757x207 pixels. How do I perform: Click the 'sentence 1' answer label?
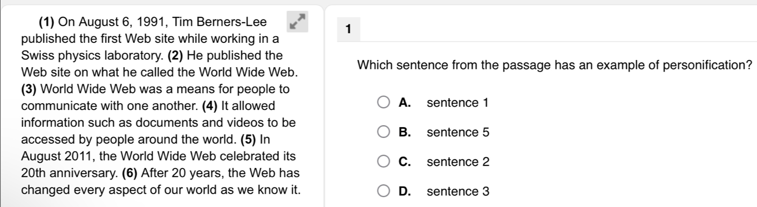(458, 103)
